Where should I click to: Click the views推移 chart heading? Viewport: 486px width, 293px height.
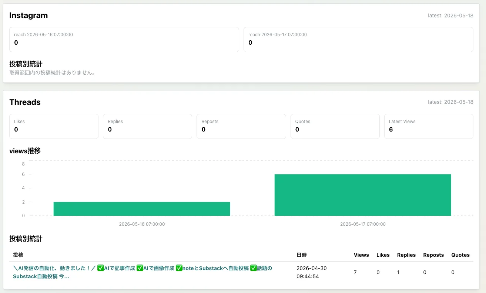[x=25, y=151]
